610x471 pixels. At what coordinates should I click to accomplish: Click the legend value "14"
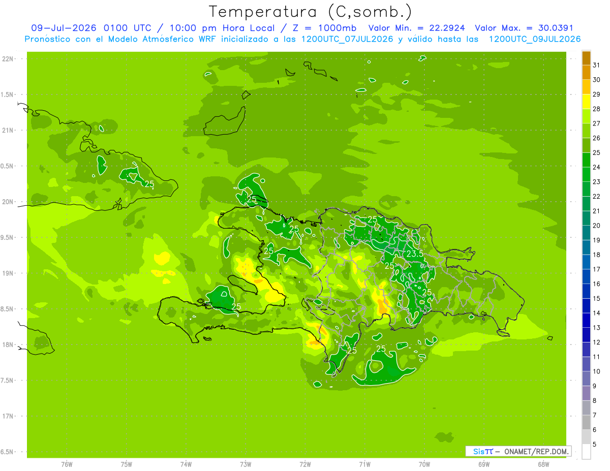coord(597,313)
